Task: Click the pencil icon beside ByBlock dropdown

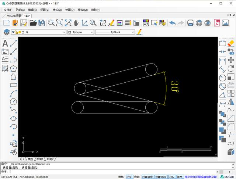Action: (x=139, y=32)
